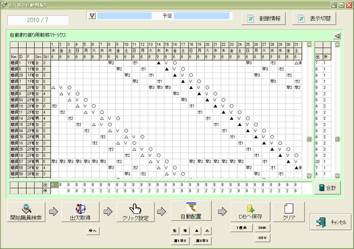The width and height of the screenshot is (354, 249).
Task: Select the Sex column header
Action: (38, 57)
